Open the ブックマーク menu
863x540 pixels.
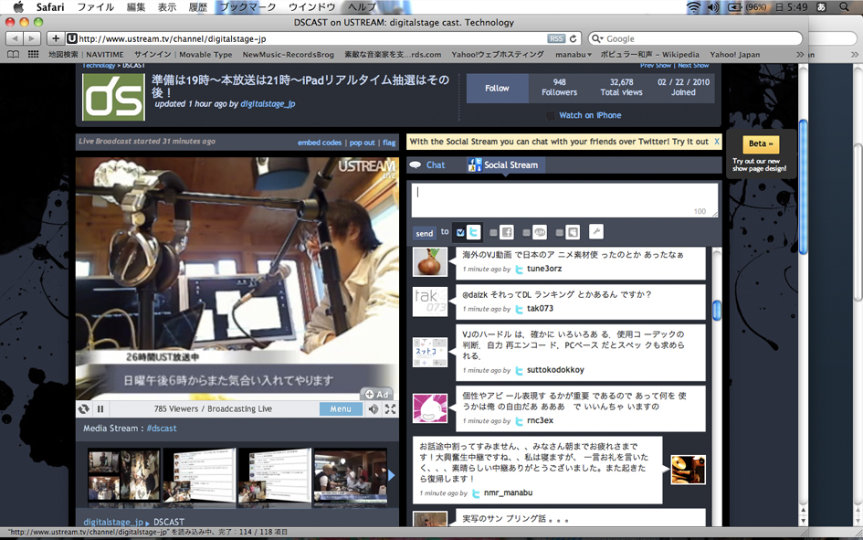point(247,7)
